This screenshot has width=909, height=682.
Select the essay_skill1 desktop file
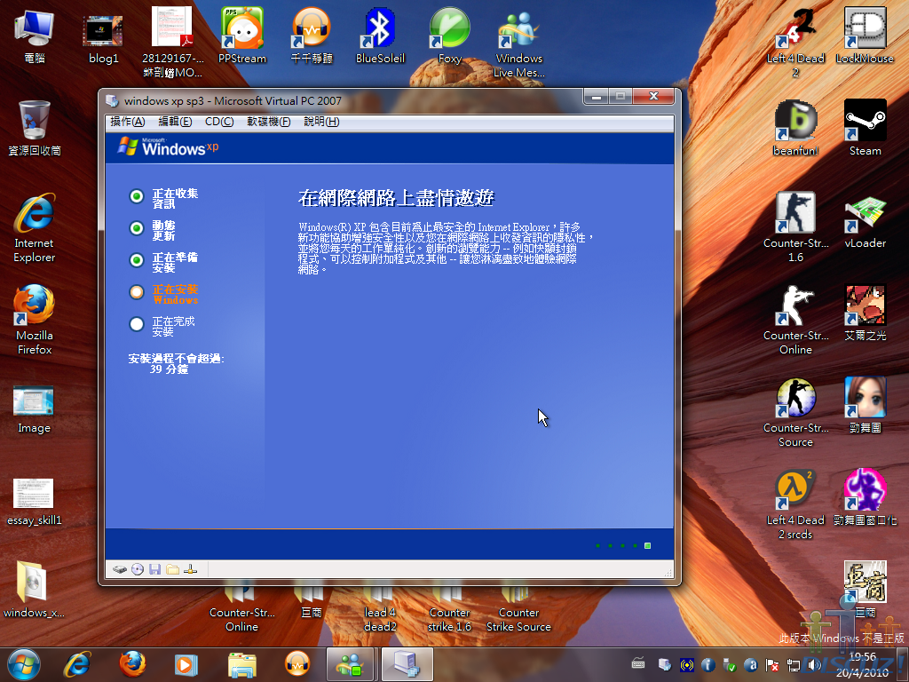pos(35,502)
